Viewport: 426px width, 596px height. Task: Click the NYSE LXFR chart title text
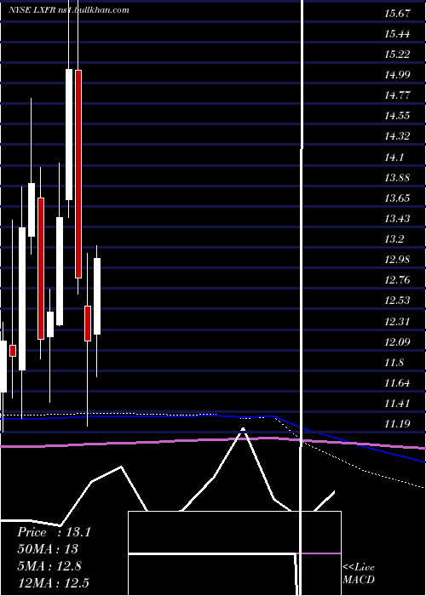point(68,10)
